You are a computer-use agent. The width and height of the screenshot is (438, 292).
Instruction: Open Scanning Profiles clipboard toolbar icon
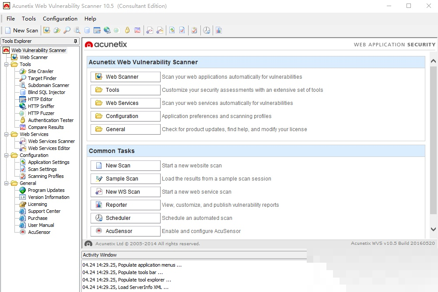pos(194,30)
